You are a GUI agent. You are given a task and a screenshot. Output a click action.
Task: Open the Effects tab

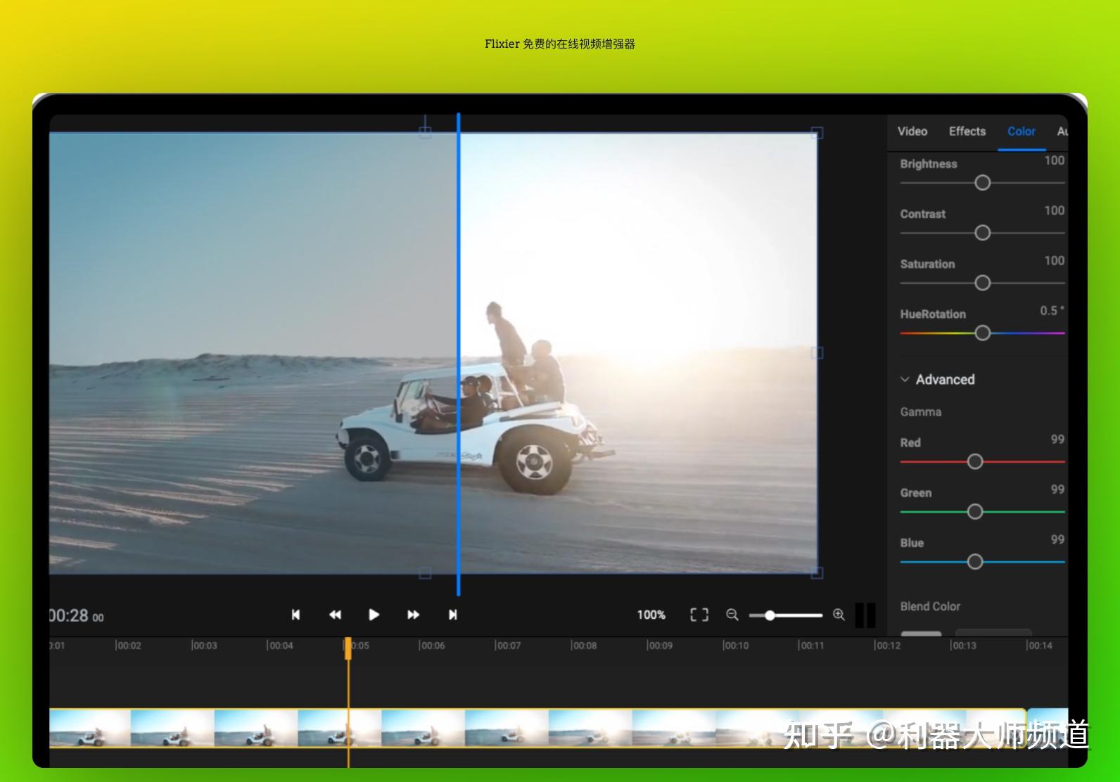point(967,132)
